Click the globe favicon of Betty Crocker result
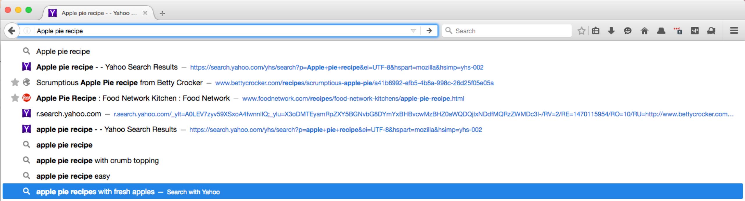745x201 pixels. pos(26,82)
